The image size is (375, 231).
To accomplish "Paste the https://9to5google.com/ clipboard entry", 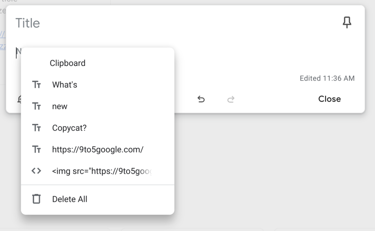I will click(x=98, y=149).
